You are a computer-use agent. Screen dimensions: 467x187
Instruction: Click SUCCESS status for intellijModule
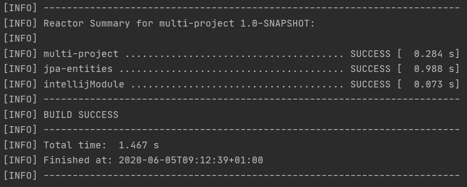[370, 84]
